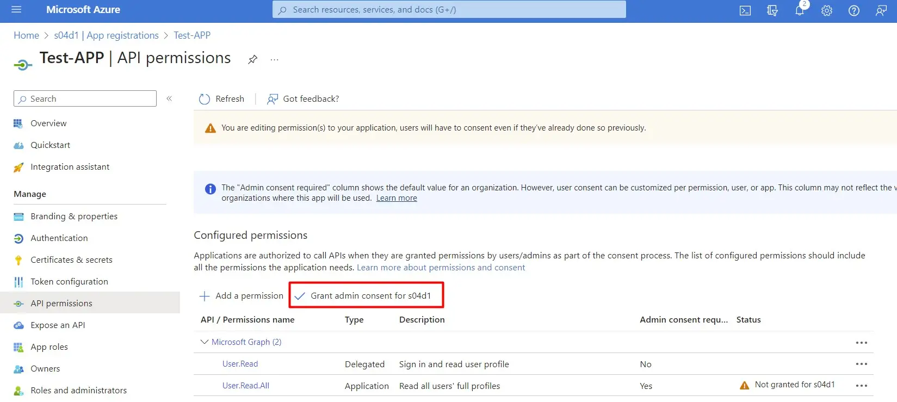897x402 pixels.
Task: Open the notifications bell
Action: tap(800, 10)
